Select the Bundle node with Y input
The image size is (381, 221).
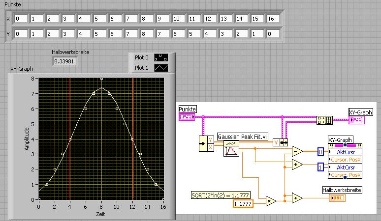[x=281, y=142]
